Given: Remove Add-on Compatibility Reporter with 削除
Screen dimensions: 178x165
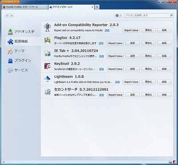Looking at the screenshot, I should [x=164, y=30].
